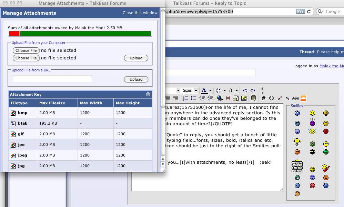Click the Manage Attachments vertical scrollbar

click(163, 59)
